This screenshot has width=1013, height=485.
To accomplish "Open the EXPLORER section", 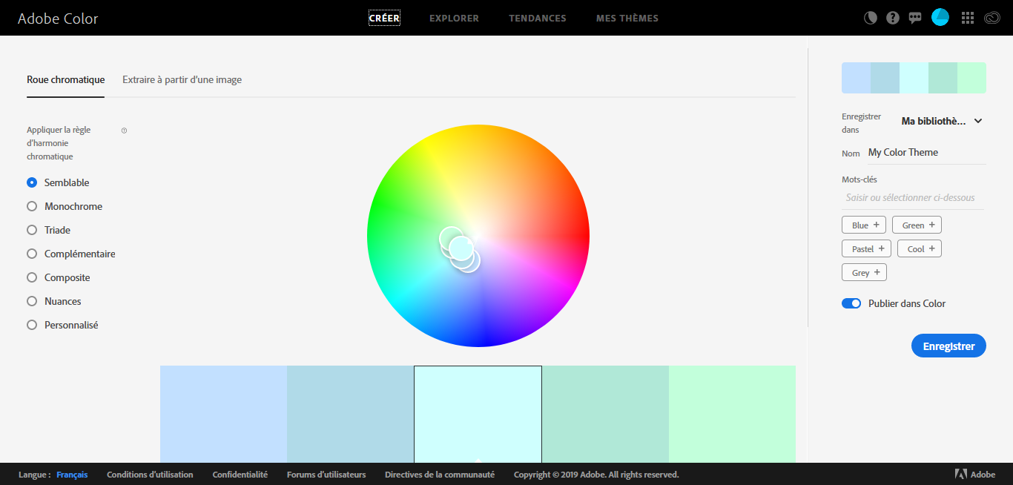I will [x=454, y=18].
